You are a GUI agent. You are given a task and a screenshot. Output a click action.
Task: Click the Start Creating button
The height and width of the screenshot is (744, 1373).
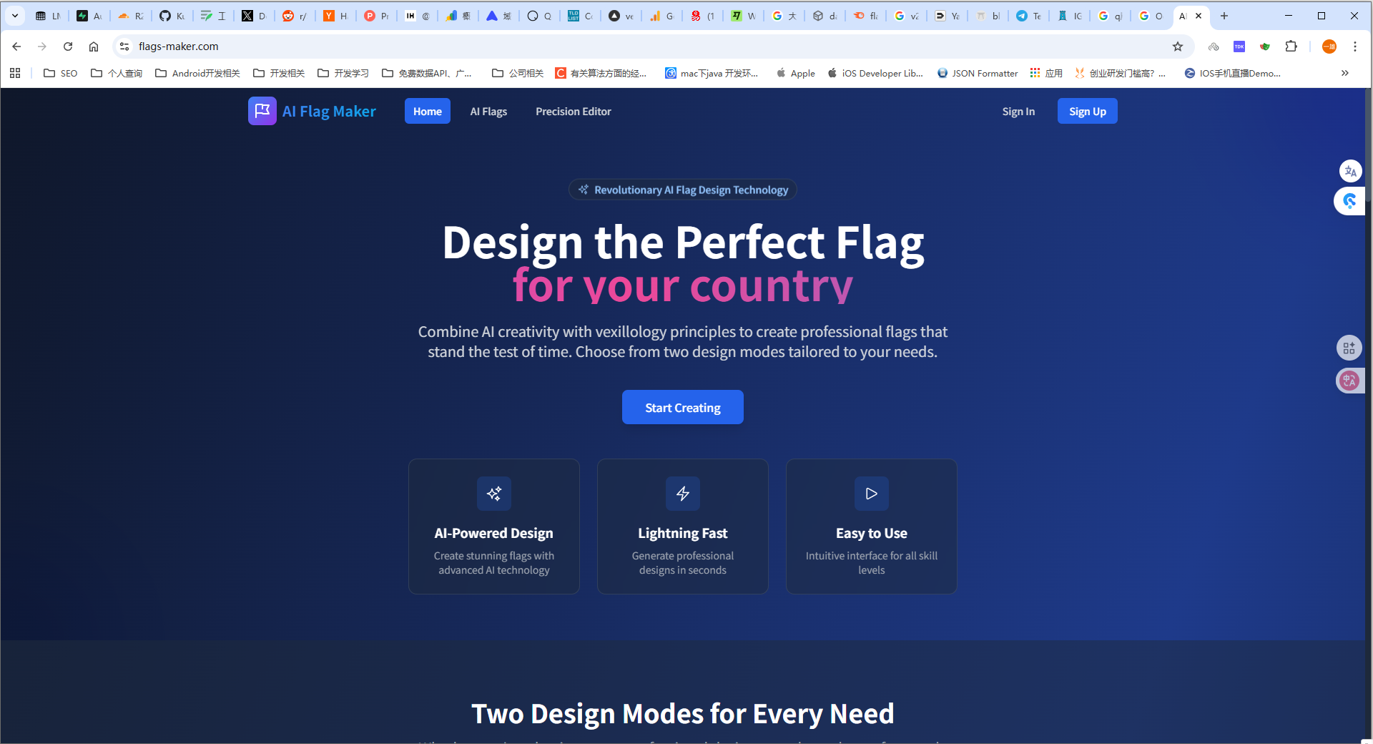coord(682,407)
